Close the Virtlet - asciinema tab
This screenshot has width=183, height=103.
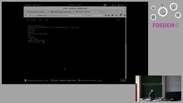[x=99, y=12]
